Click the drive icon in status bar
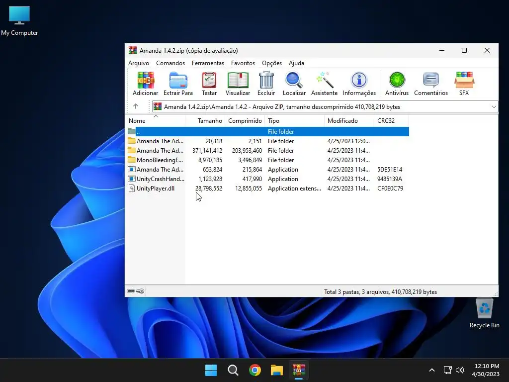The image size is (509, 382). click(131, 291)
